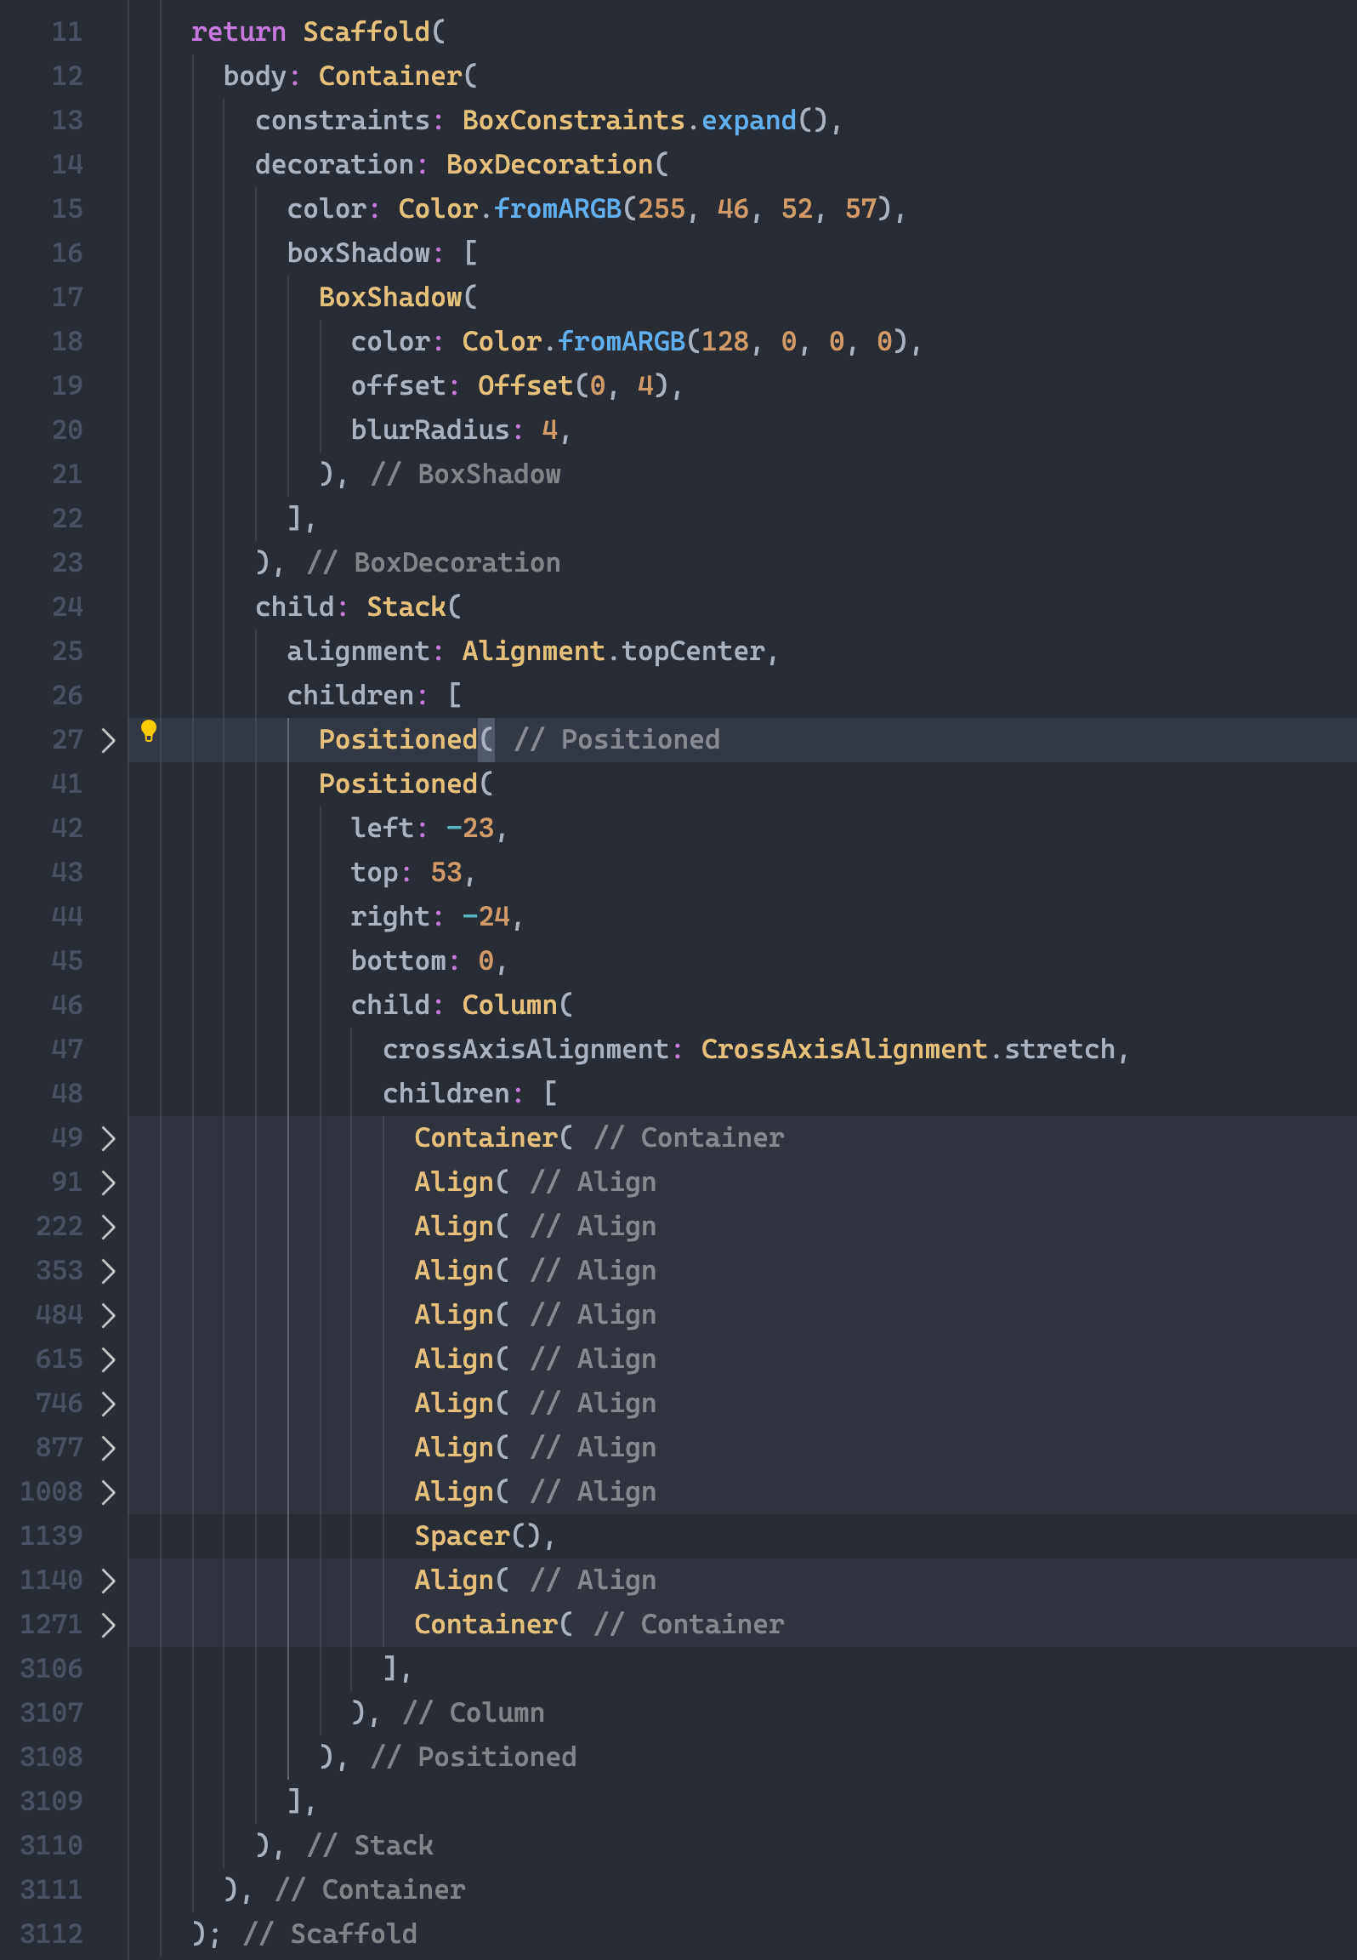Image resolution: width=1357 pixels, height=1960 pixels.
Task: Click 'Spacer(),' on line 1139
Action: click(485, 1536)
